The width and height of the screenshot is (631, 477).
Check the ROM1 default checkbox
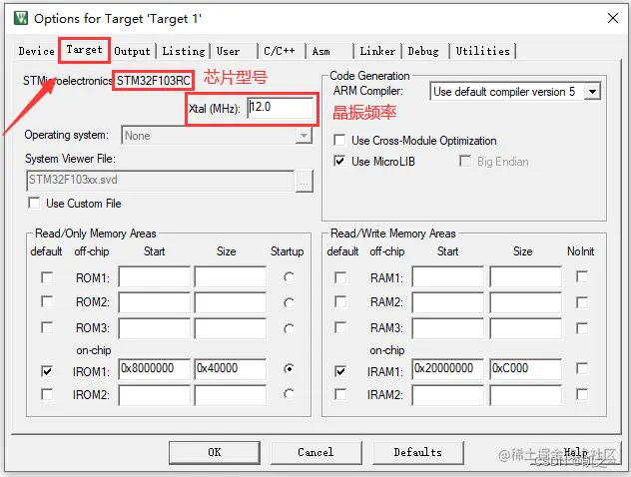coord(47,277)
